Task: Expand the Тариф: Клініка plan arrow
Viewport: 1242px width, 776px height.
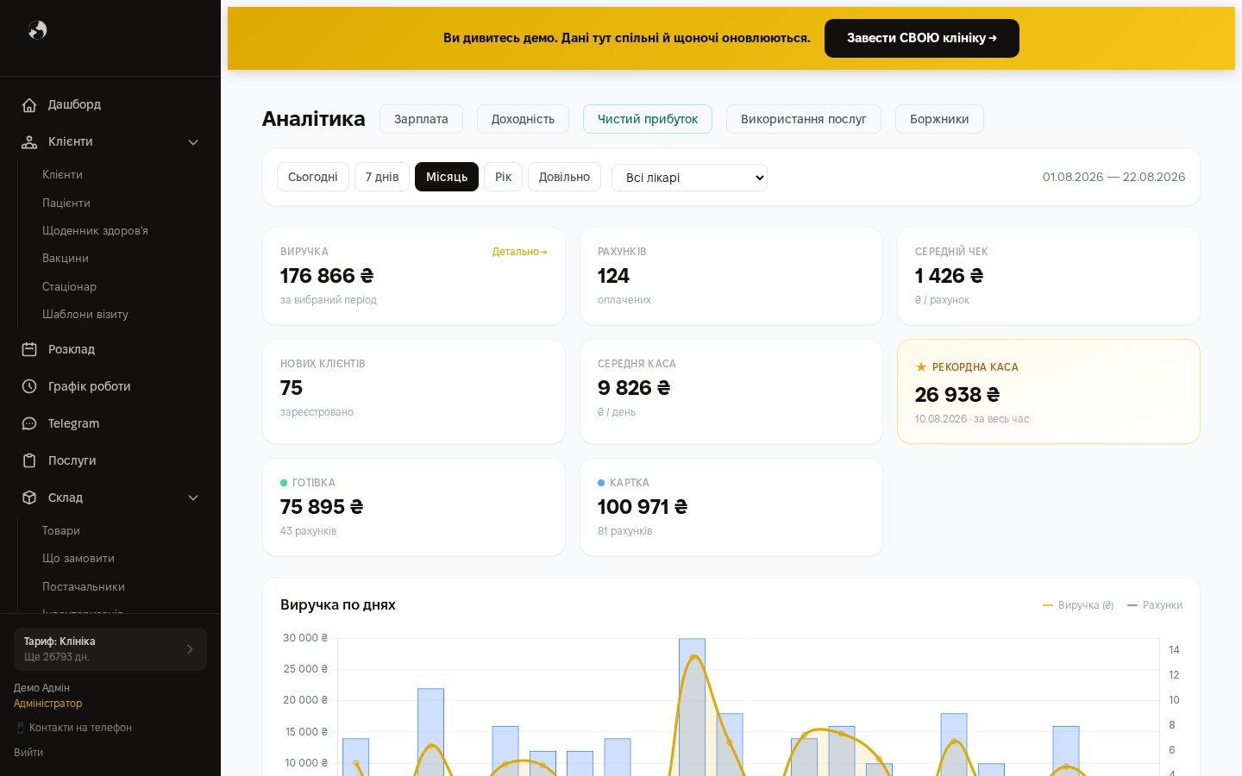Action: 190,649
